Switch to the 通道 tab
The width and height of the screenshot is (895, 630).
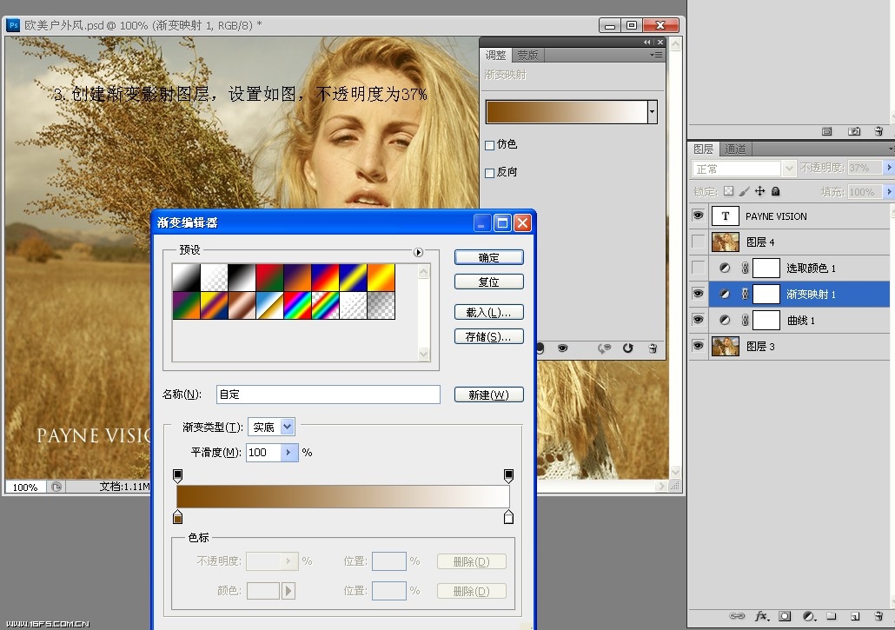(735, 149)
